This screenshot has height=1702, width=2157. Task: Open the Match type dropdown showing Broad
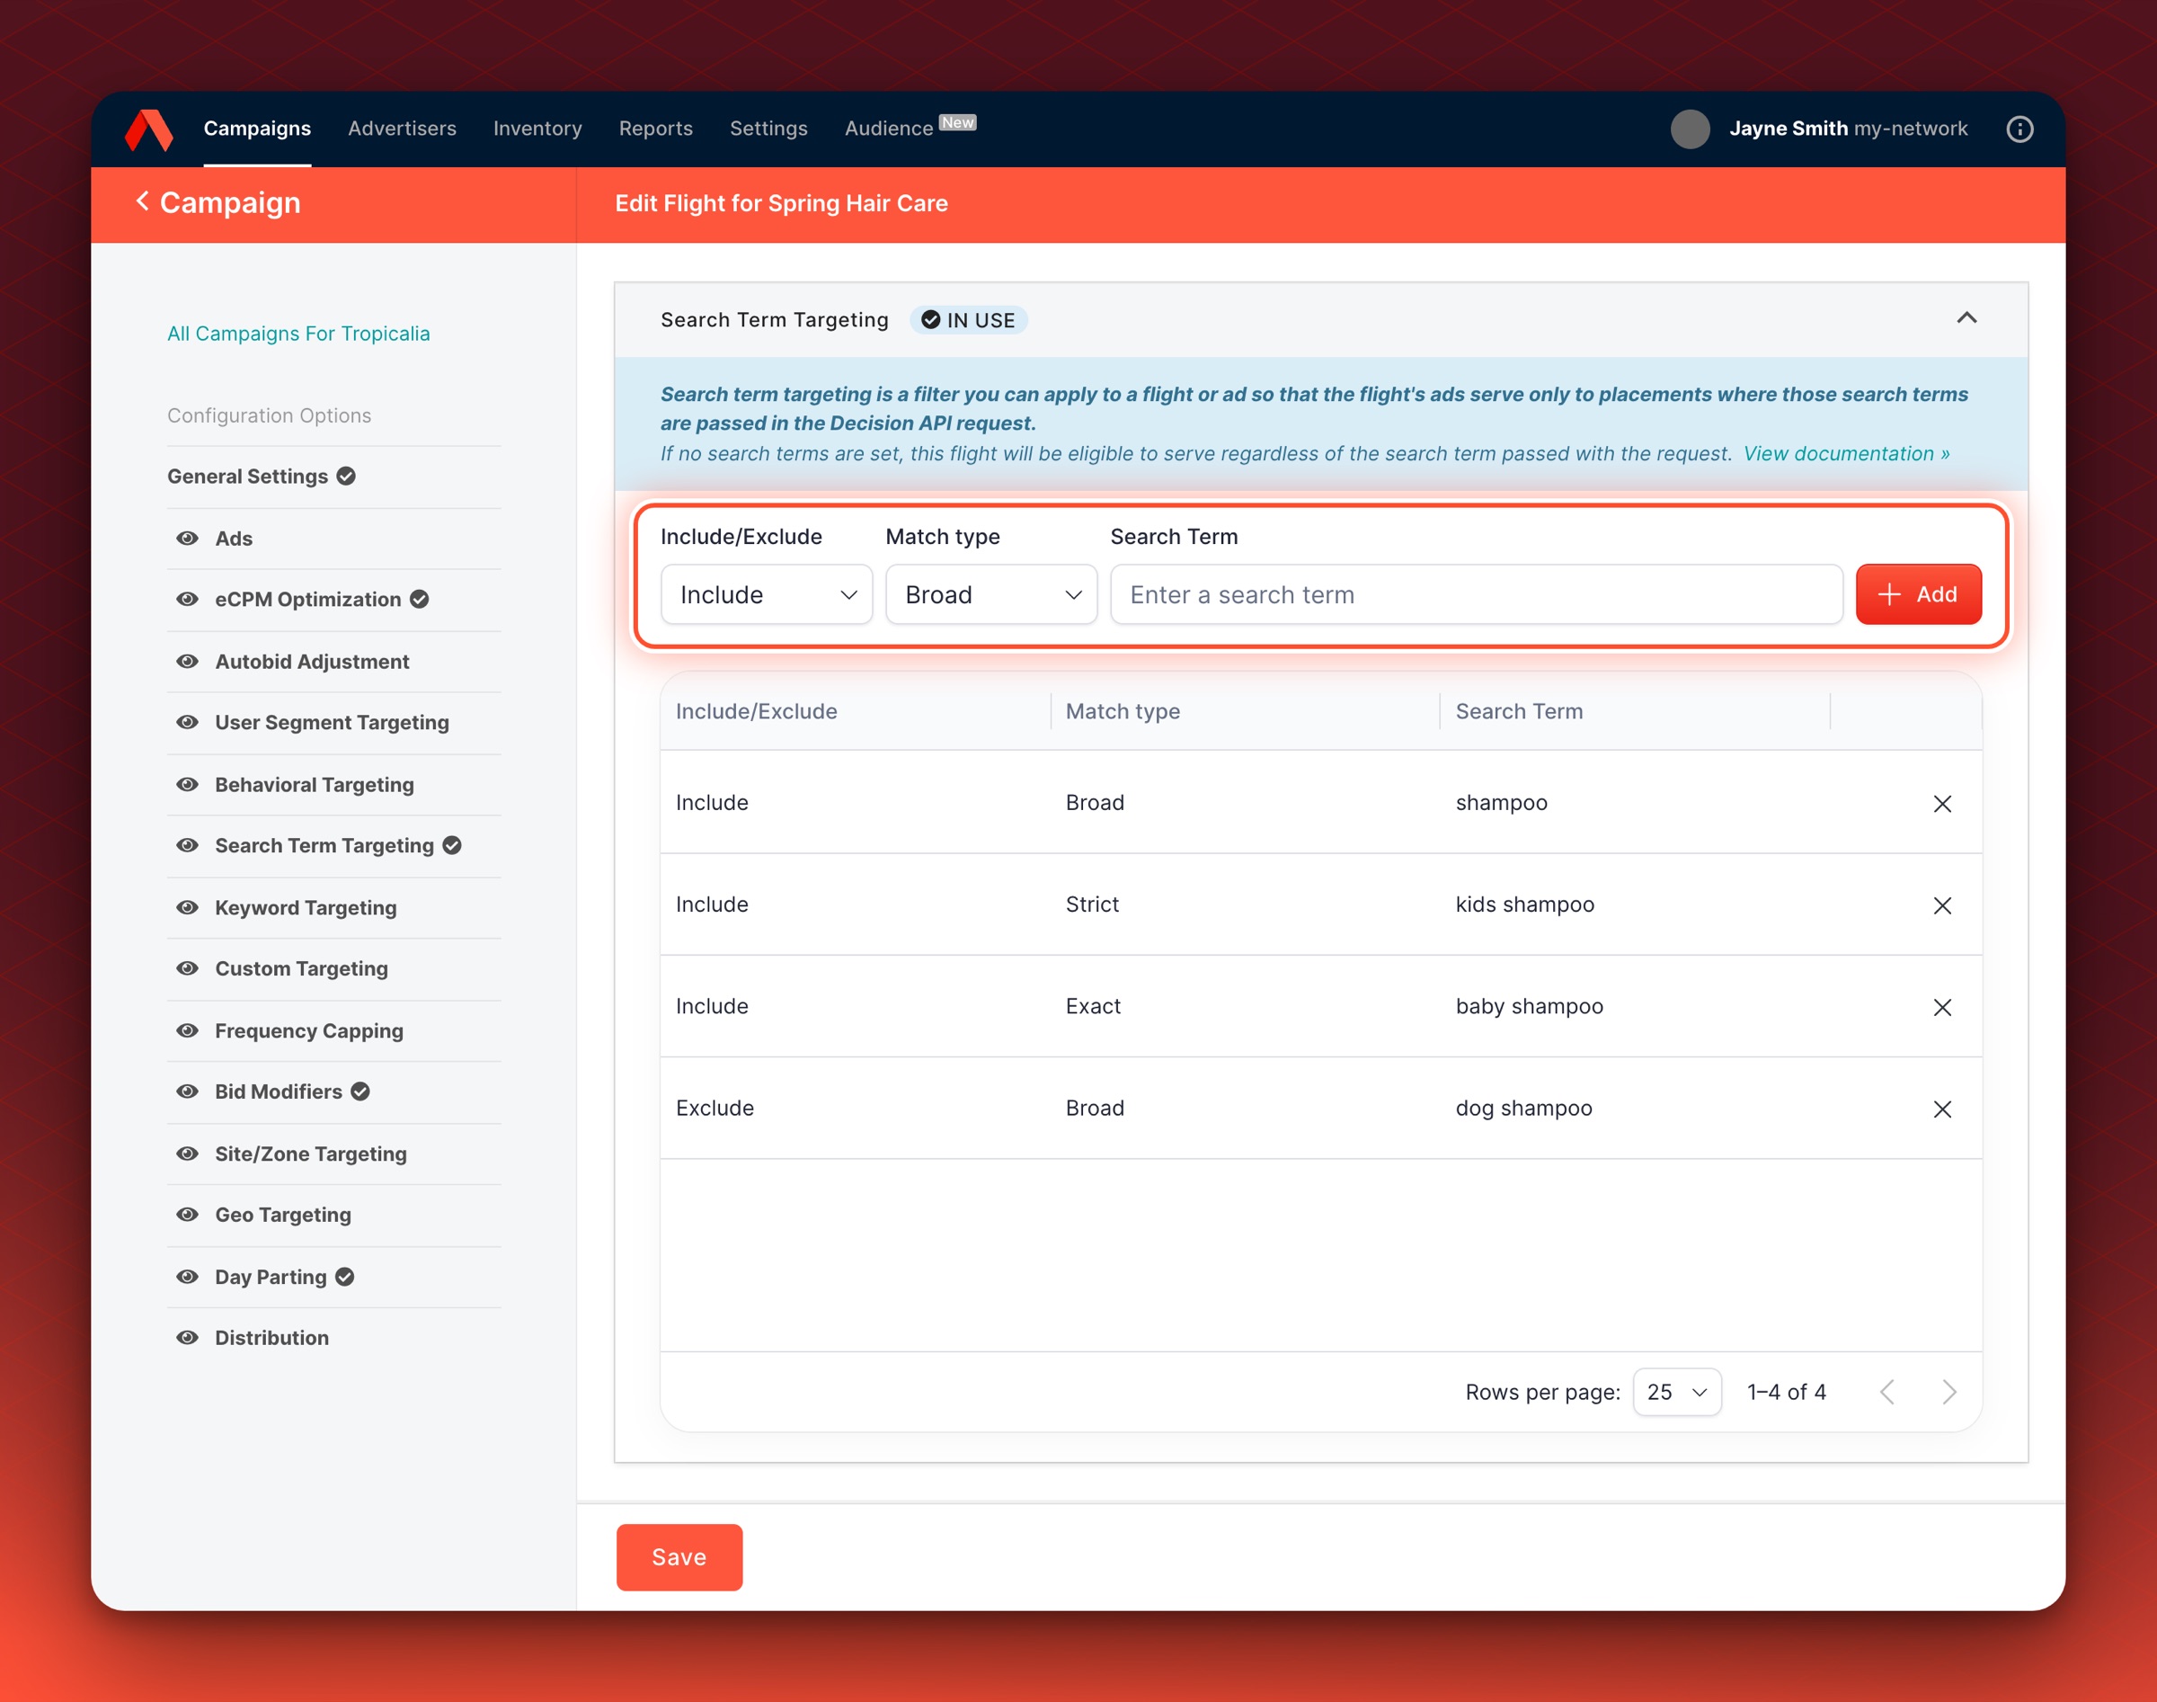pos(990,595)
